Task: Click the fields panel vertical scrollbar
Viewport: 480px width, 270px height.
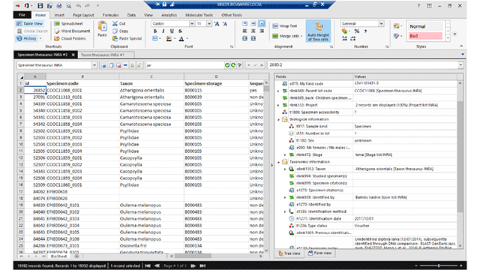Action: 460,156
